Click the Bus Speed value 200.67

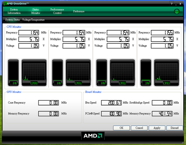pos(111,103)
